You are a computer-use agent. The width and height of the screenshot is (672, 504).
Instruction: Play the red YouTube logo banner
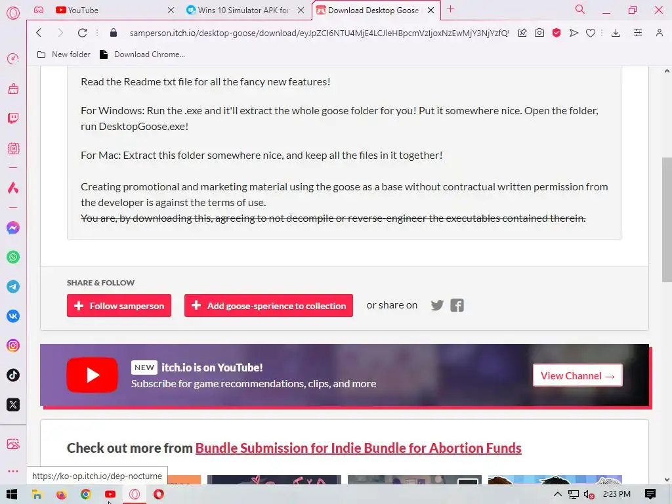tap(92, 375)
